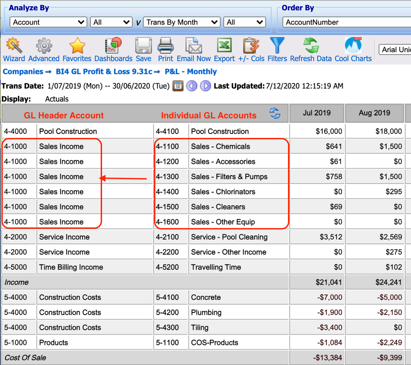The image size is (411, 365).
Task: Go to Companies breadcrumb link
Action: tap(23, 71)
